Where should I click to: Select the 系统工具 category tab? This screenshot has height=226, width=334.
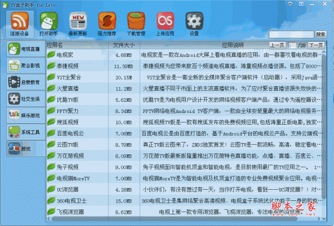(x=26, y=132)
